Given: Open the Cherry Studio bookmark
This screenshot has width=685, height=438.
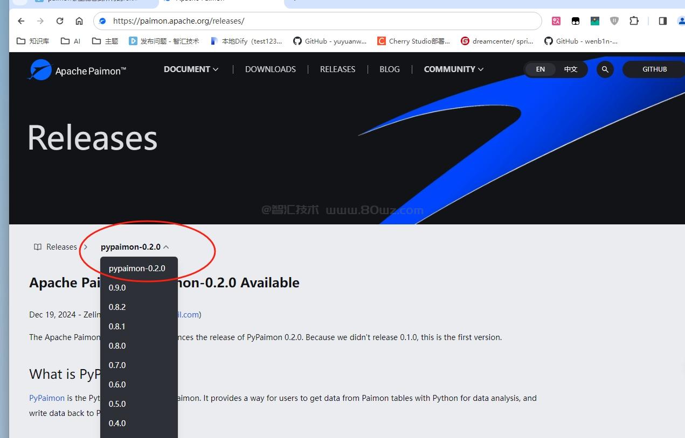Looking at the screenshot, I should click(413, 41).
